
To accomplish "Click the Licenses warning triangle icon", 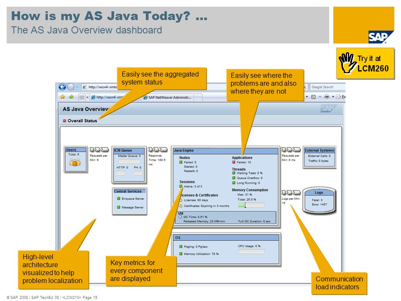I will [x=181, y=200].
